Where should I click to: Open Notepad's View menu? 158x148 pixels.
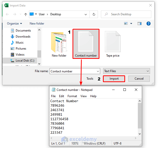(83, 96)
